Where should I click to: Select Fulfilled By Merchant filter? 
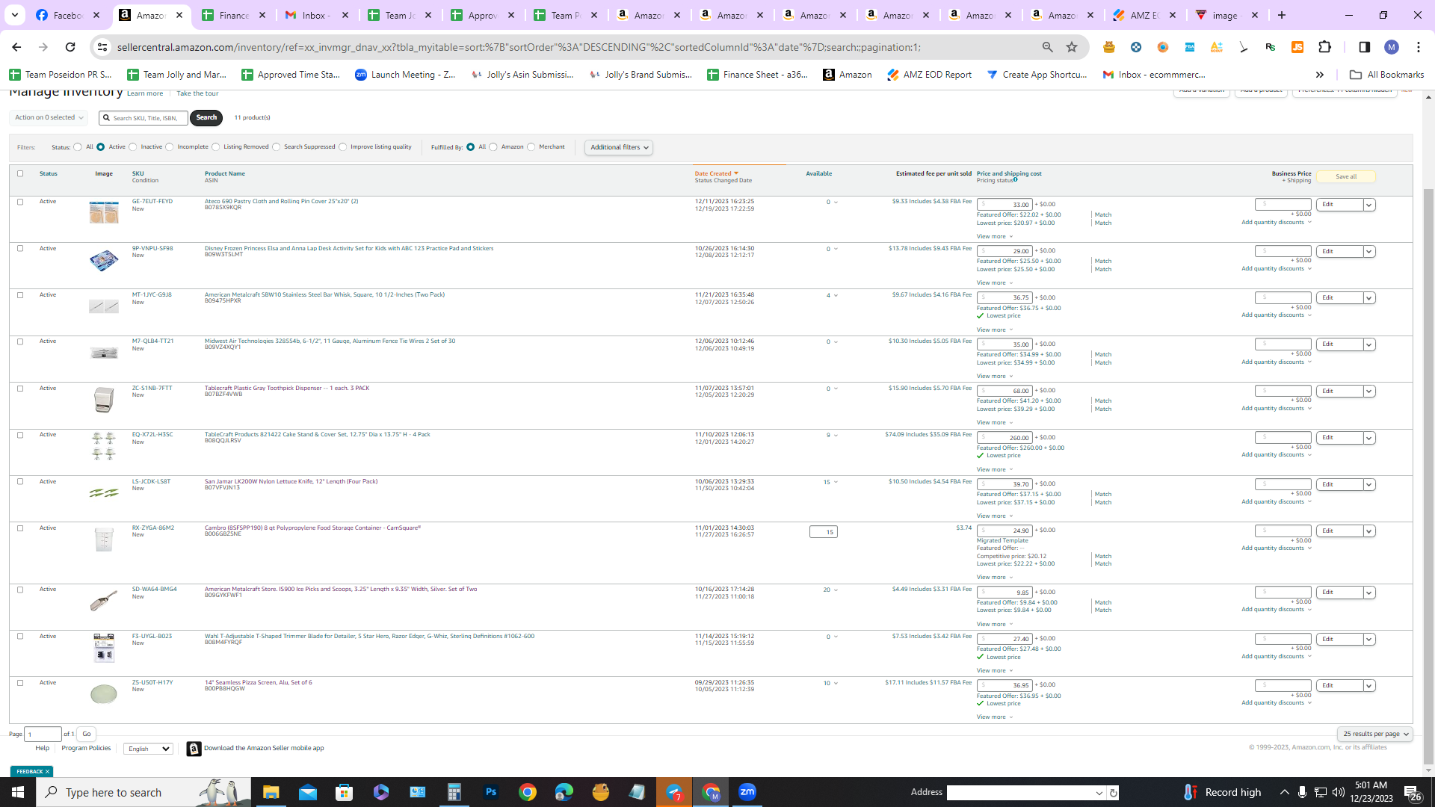click(x=531, y=147)
